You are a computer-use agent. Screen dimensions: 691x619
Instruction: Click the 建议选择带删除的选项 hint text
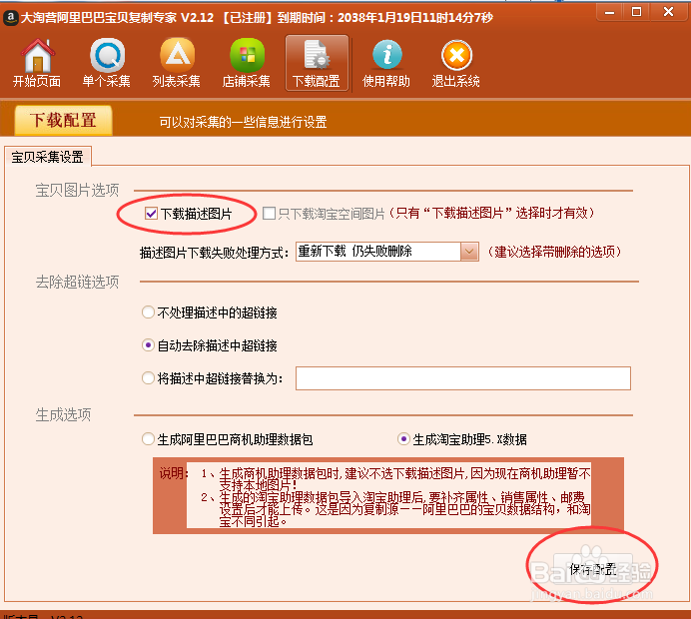tap(555, 252)
